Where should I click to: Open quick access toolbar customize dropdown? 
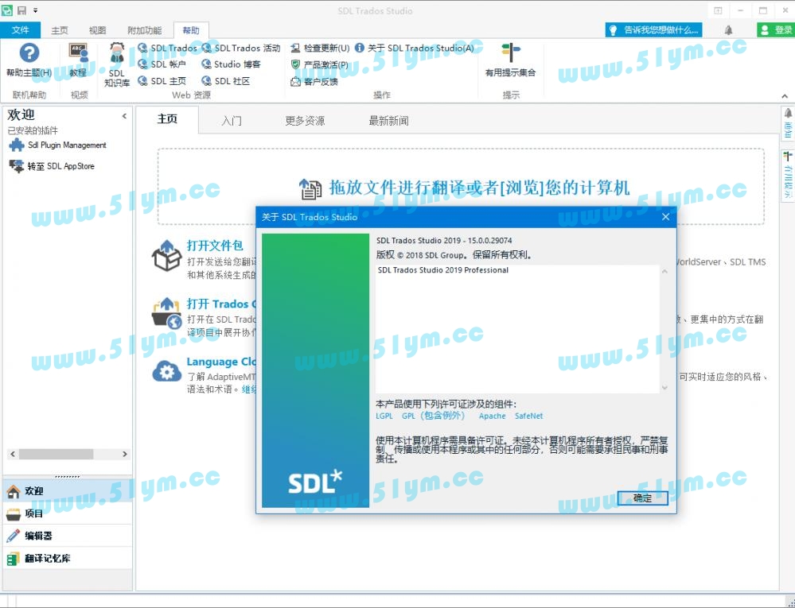(x=36, y=10)
